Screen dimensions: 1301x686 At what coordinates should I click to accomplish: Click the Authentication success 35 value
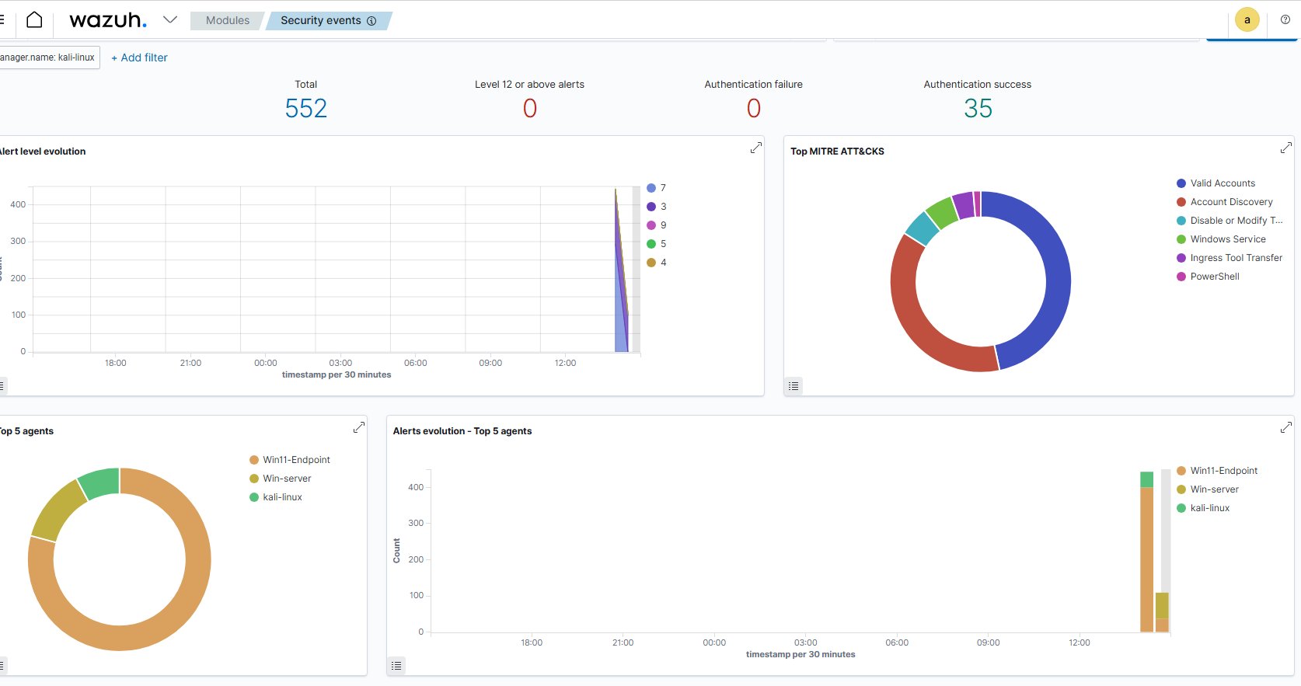click(x=978, y=109)
